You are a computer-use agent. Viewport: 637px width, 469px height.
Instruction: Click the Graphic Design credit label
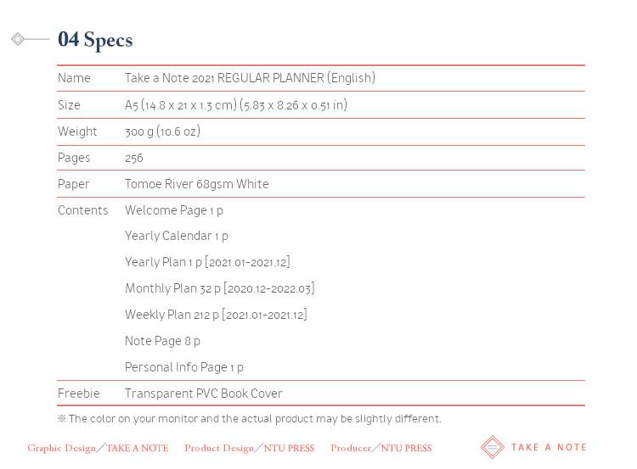pyautogui.click(x=62, y=448)
